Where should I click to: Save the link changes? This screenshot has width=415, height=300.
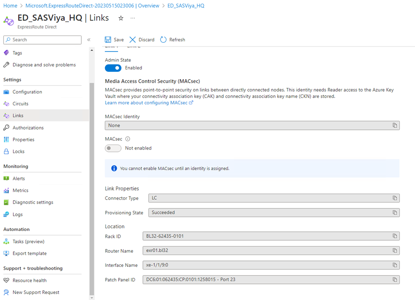(114, 40)
